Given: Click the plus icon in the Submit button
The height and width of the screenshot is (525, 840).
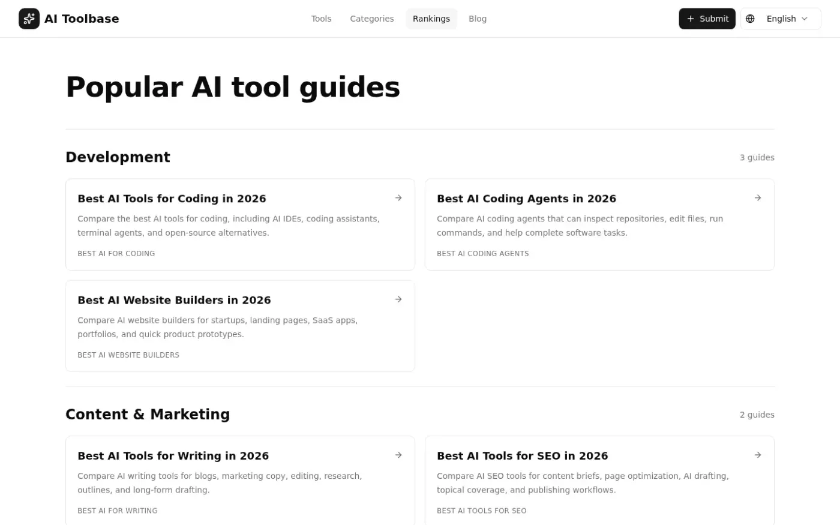Looking at the screenshot, I should [x=691, y=19].
